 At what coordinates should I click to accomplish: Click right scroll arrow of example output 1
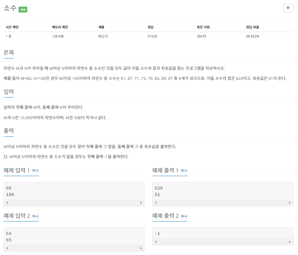tap(290, 203)
